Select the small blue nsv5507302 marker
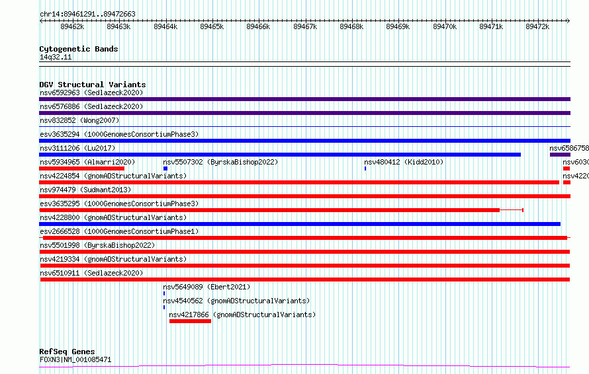 (165, 168)
